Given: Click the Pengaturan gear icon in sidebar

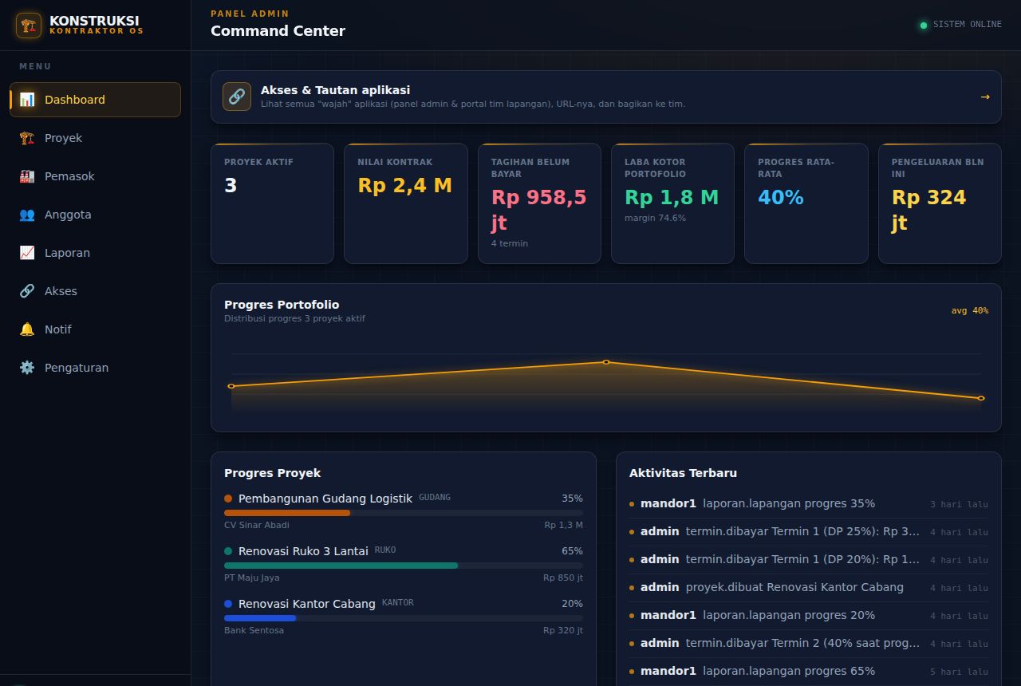Looking at the screenshot, I should (x=27, y=368).
